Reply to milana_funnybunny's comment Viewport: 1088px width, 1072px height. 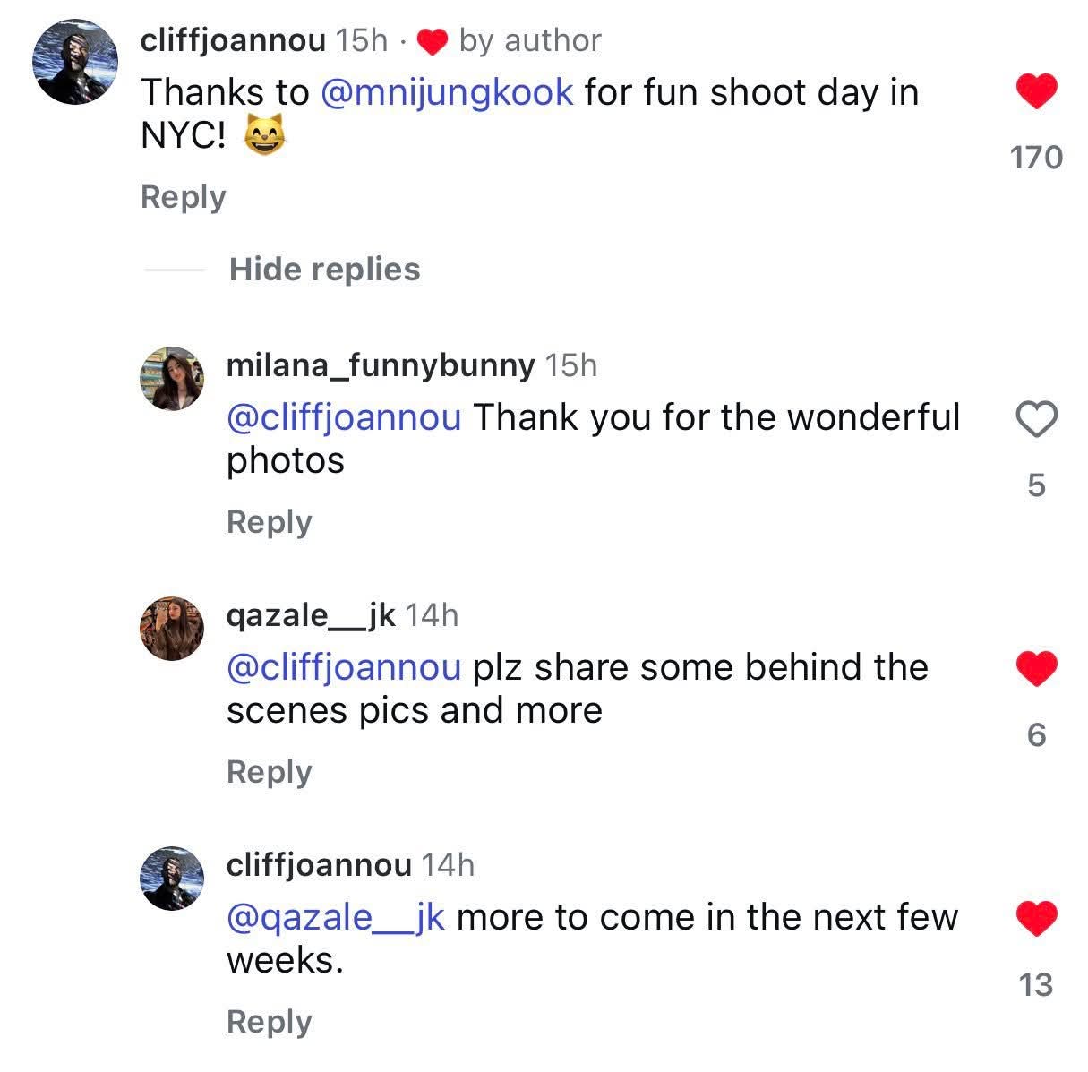[x=269, y=522]
